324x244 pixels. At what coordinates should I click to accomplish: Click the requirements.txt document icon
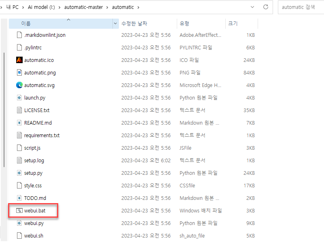19,135
